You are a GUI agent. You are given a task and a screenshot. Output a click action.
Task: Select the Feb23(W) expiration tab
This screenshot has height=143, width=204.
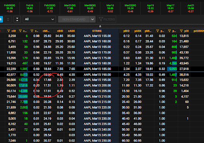point(50,8)
